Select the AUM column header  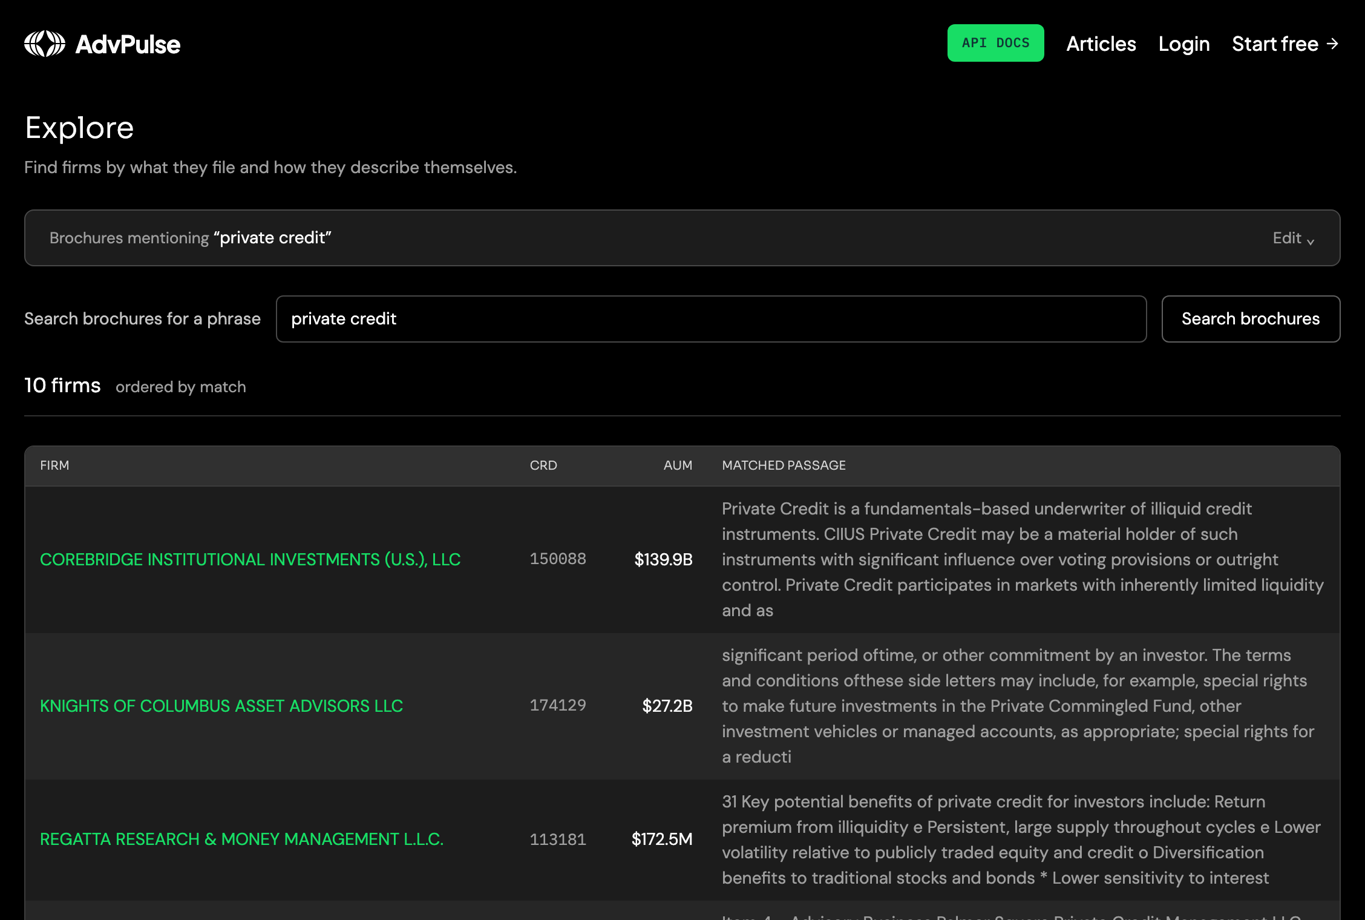point(678,465)
